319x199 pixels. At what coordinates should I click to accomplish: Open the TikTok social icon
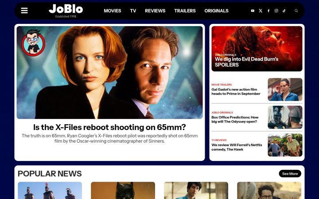(x=284, y=11)
